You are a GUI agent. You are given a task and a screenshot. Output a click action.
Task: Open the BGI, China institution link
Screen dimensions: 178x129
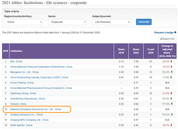coord(16,61)
